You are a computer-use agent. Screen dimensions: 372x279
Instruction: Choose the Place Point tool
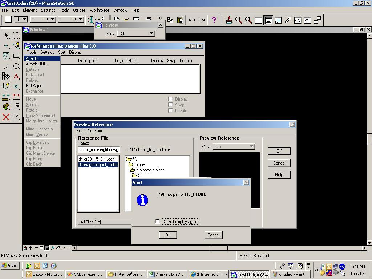tap(7, 46)
